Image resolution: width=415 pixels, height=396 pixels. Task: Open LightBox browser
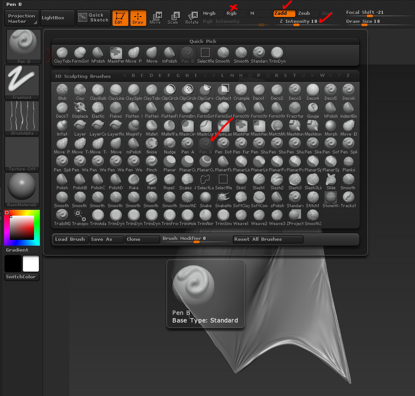click(x=57, y=18)
